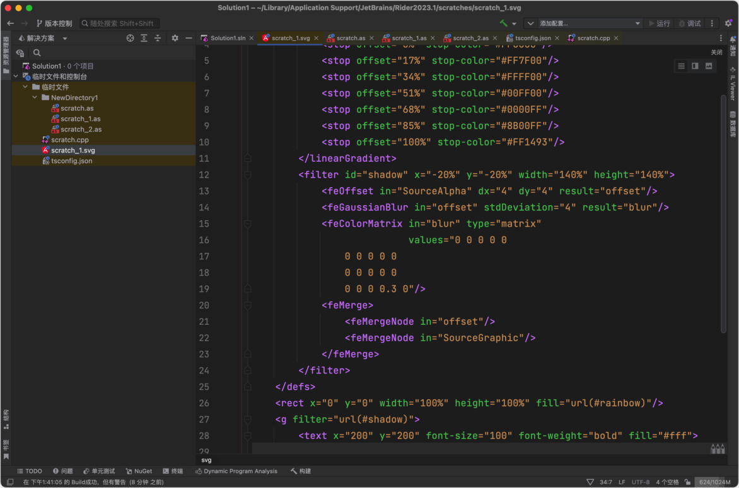Viewport: 739px width, 488px height.
Task: Change the UTF-8 file encoding
Action: 641,482
